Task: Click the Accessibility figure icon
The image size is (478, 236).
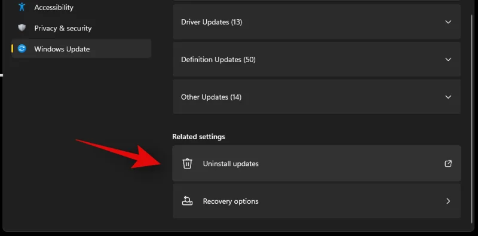Action: 22,7
